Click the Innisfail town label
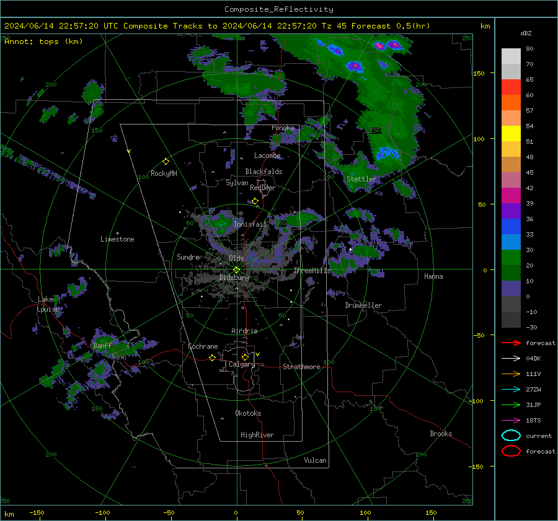 (250, 224)
